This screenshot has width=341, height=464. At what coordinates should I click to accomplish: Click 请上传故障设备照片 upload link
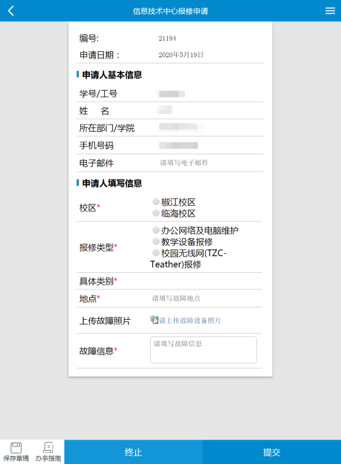[x=190, y=320]
